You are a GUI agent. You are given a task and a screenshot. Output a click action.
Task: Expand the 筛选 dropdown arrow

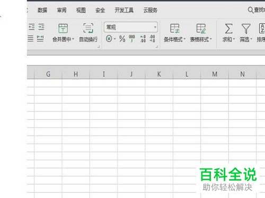pyautogui.click(x=251, y=39)
